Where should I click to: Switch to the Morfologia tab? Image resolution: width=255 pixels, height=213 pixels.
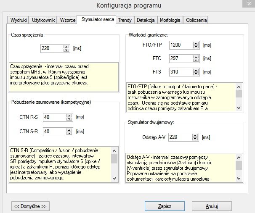pos(170,20)
